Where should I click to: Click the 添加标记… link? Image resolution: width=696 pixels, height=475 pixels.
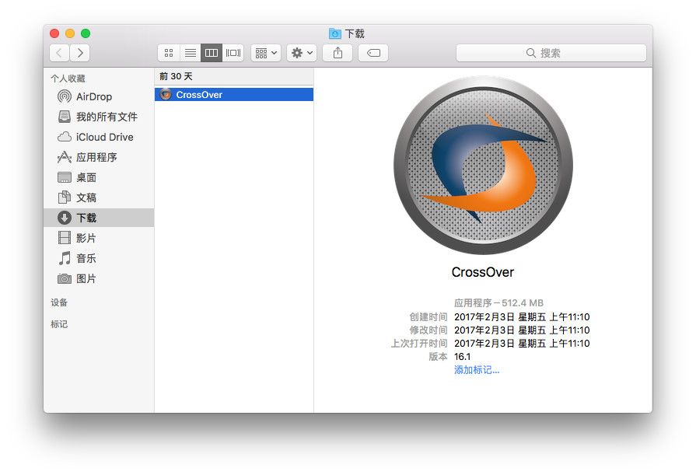pyautogui.click(x=477, y=370)
